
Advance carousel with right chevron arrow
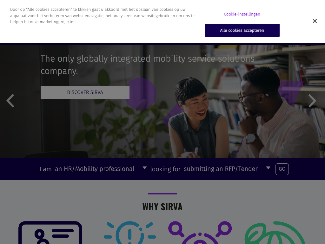[x=312, y=101]
